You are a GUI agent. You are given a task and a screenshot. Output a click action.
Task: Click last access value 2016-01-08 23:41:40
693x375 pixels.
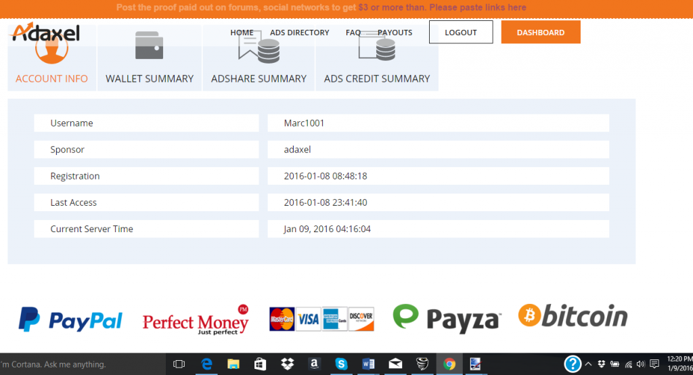[x=326, y=202]
